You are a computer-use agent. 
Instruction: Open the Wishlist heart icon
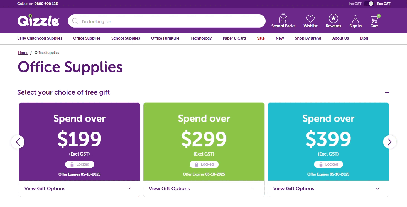tap(310, 19)
